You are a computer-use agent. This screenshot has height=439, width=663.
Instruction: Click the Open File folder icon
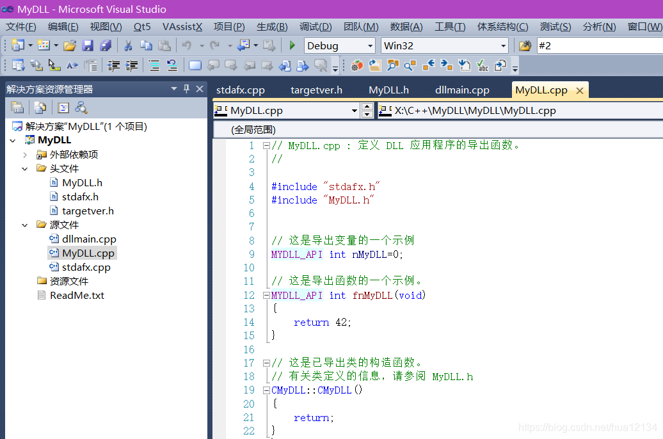tap(70, 45)
